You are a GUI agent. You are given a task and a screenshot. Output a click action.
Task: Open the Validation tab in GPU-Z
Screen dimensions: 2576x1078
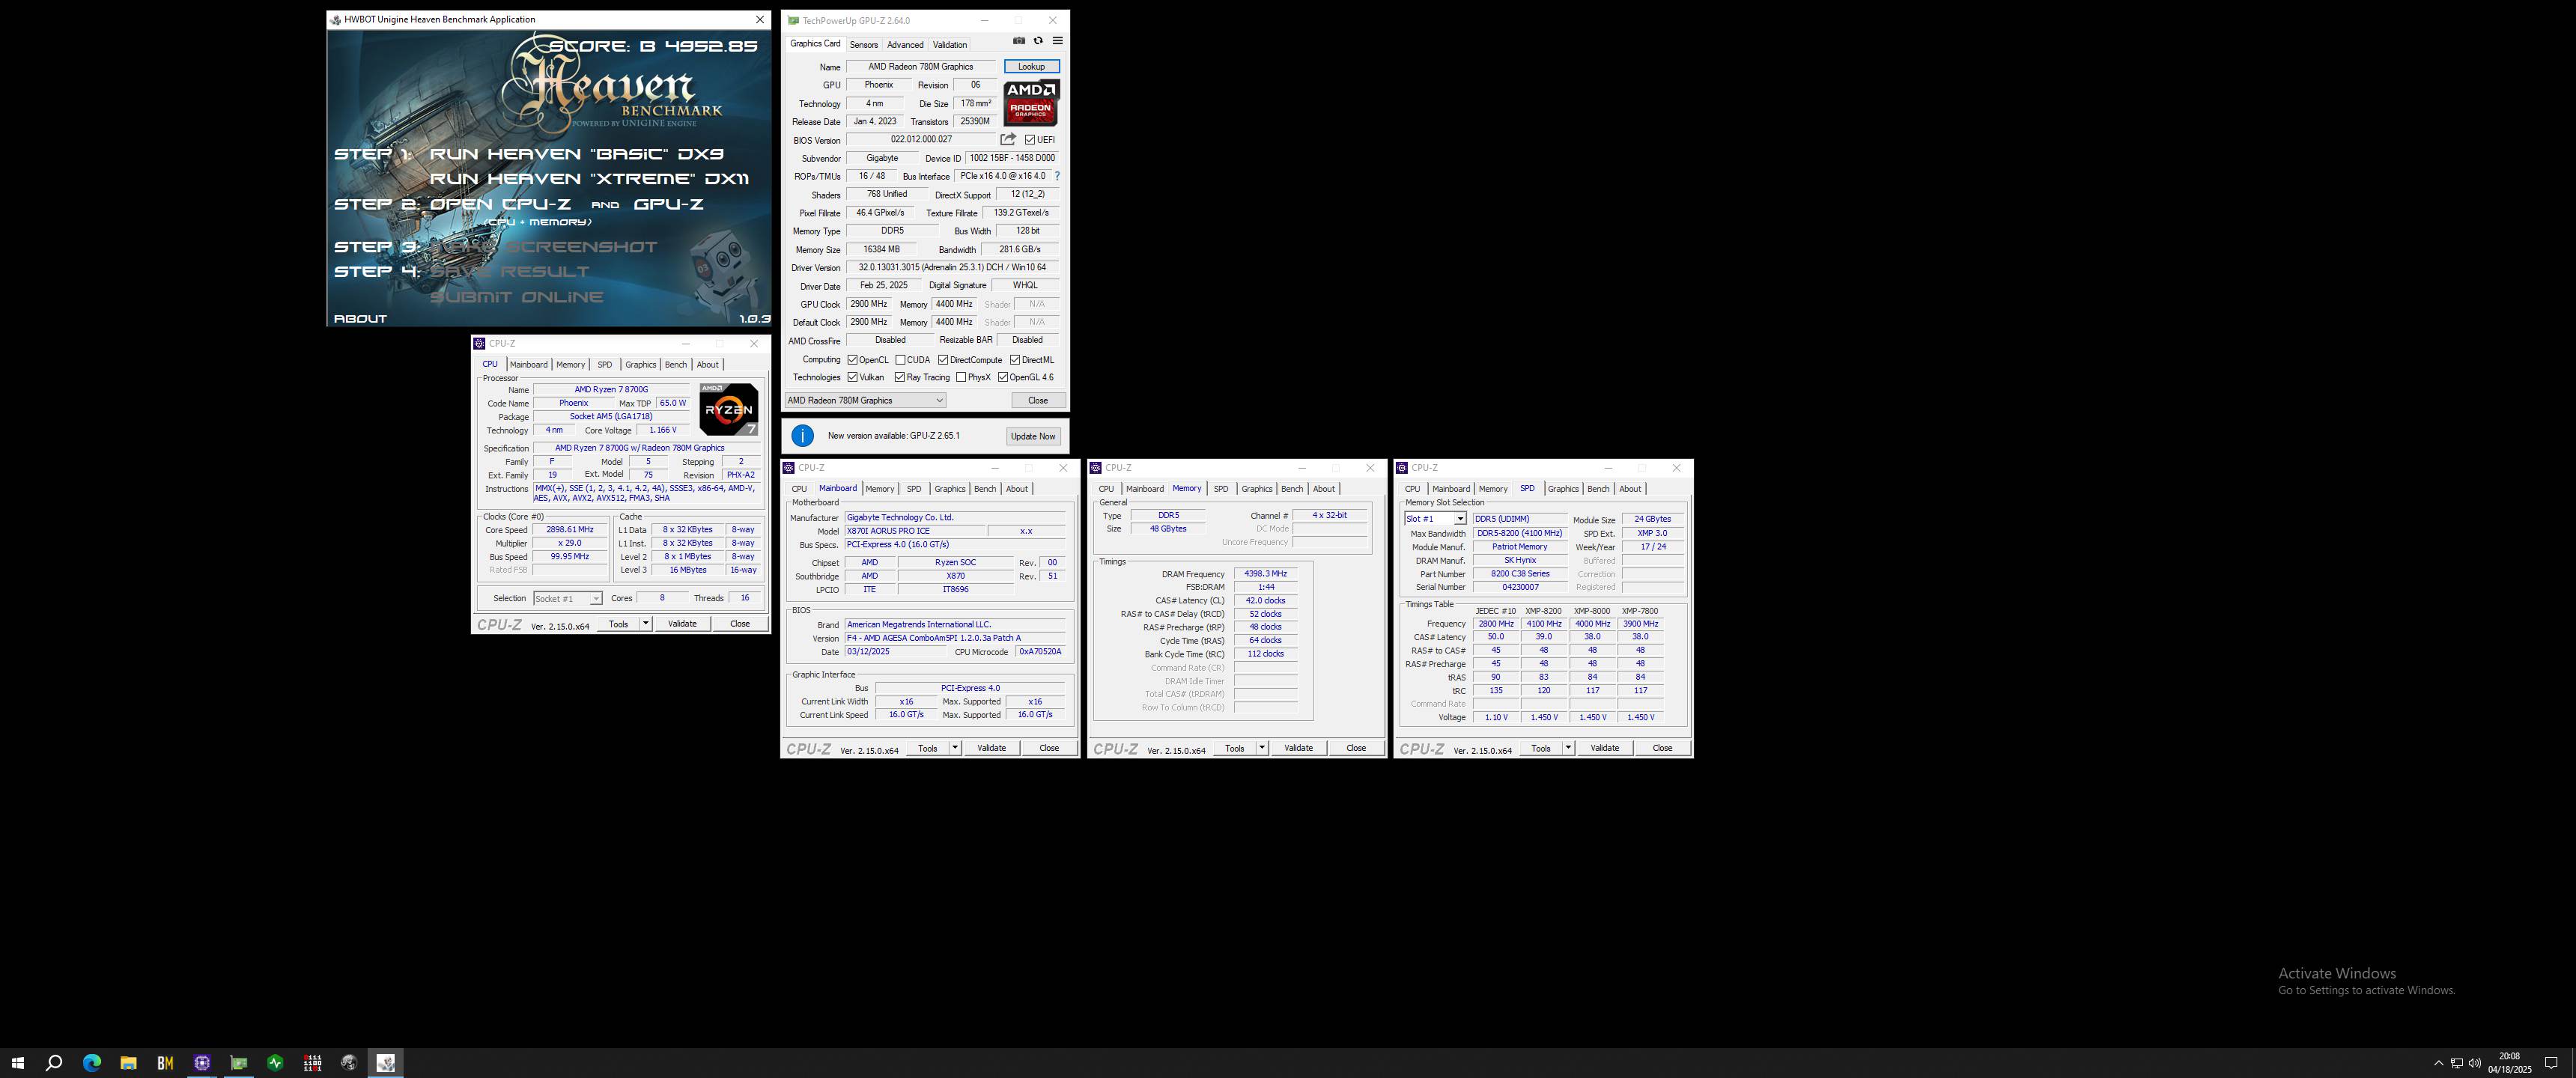point(950,45)
